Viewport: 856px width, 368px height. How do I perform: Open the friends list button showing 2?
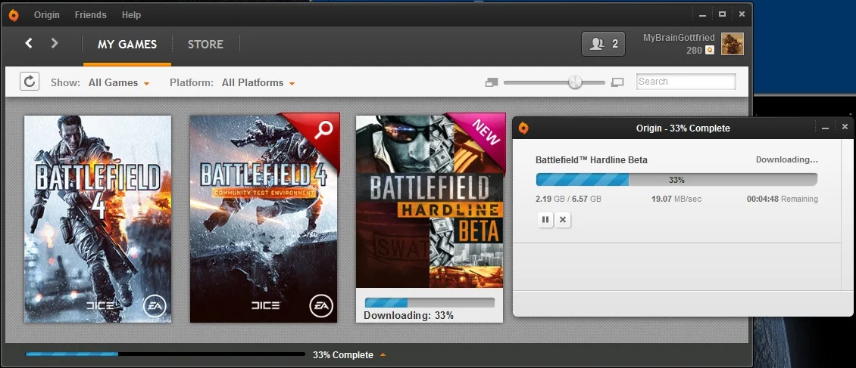pos(603,44)
